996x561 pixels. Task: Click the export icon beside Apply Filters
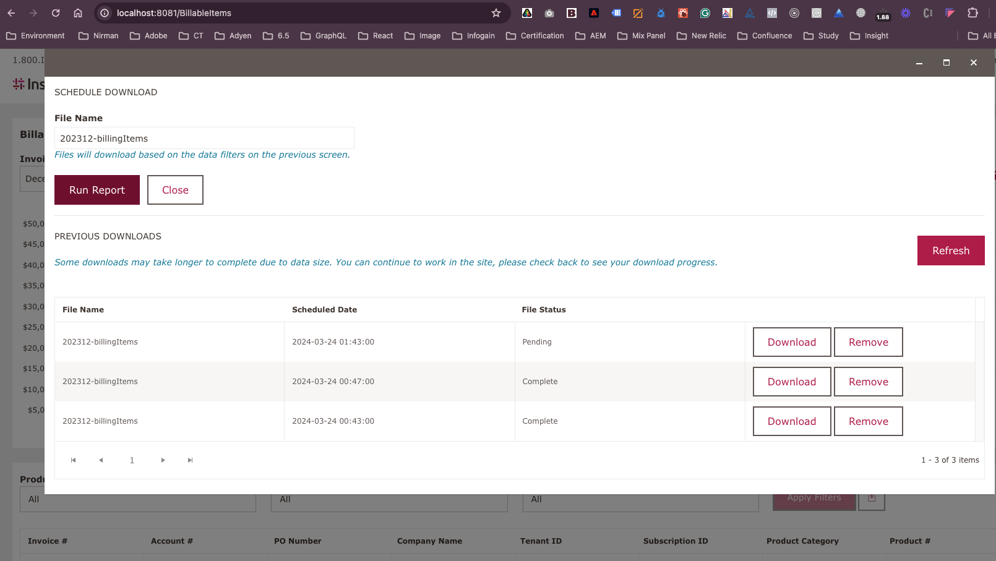(871, 499)
